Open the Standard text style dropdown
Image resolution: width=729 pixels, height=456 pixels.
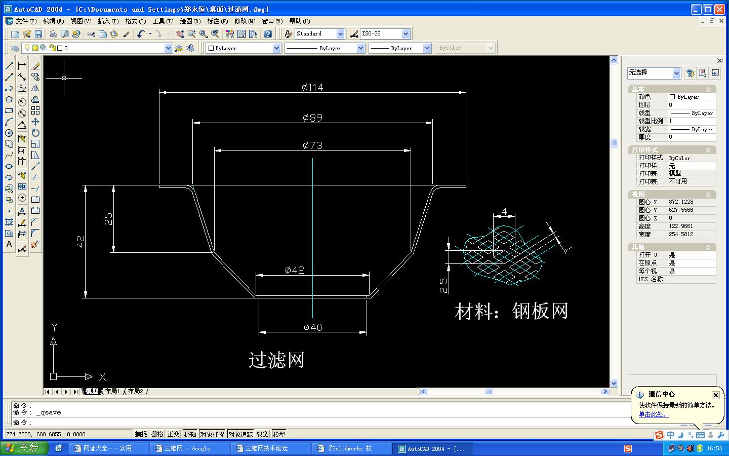point(340,34)
